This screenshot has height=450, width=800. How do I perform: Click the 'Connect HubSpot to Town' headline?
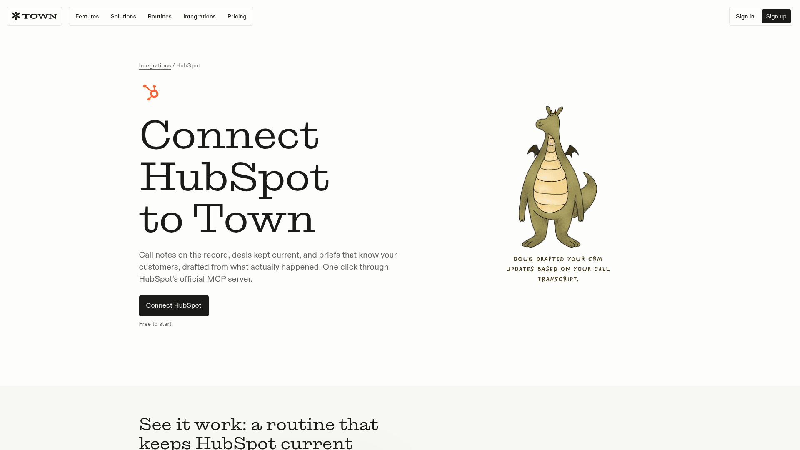(x=234, y=177)
